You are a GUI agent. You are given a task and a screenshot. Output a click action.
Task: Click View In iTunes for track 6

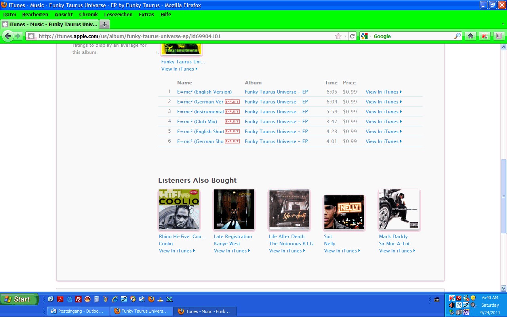(x=383, y=141)
